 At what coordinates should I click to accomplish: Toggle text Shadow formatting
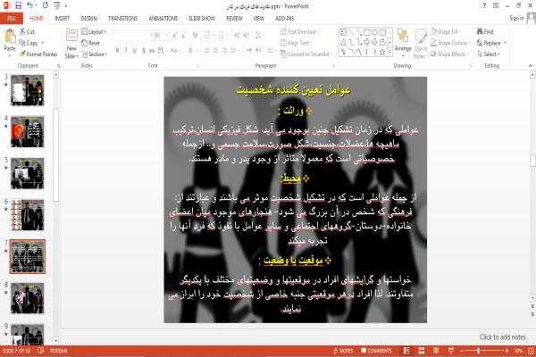[143, 51]
